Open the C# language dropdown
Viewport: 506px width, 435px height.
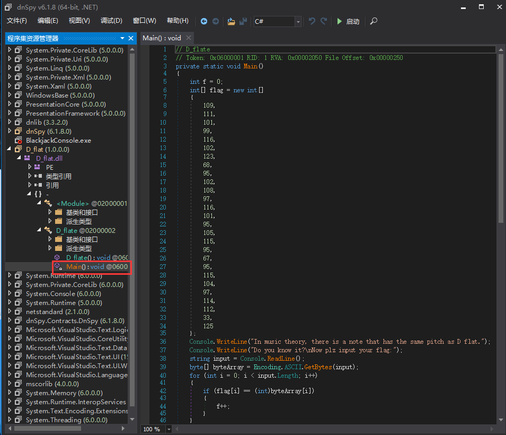point(298,22)
